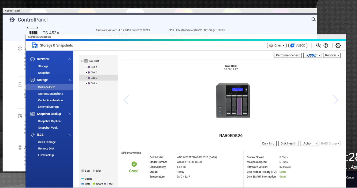This screenshot has height=188, width=357.
Task: Click the Disk Info button
Action: click(x=268, y=143)
